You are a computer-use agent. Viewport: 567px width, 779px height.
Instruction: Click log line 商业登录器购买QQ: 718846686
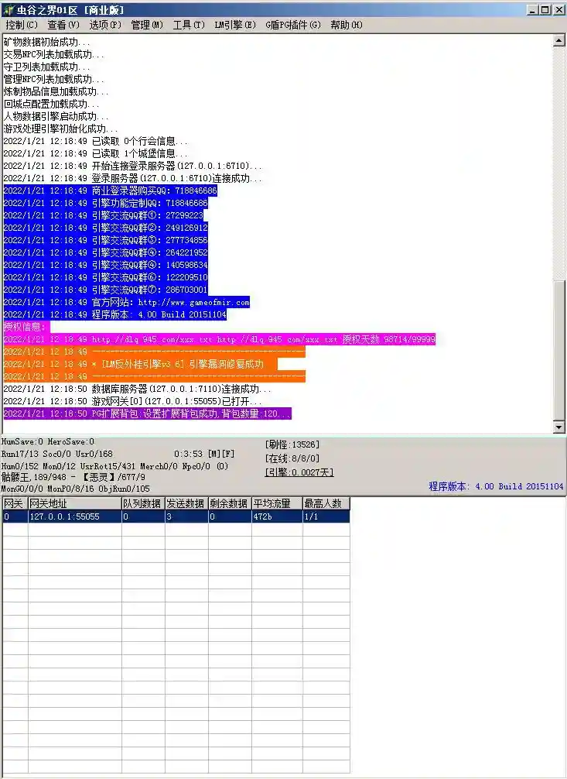pos(110,190)
